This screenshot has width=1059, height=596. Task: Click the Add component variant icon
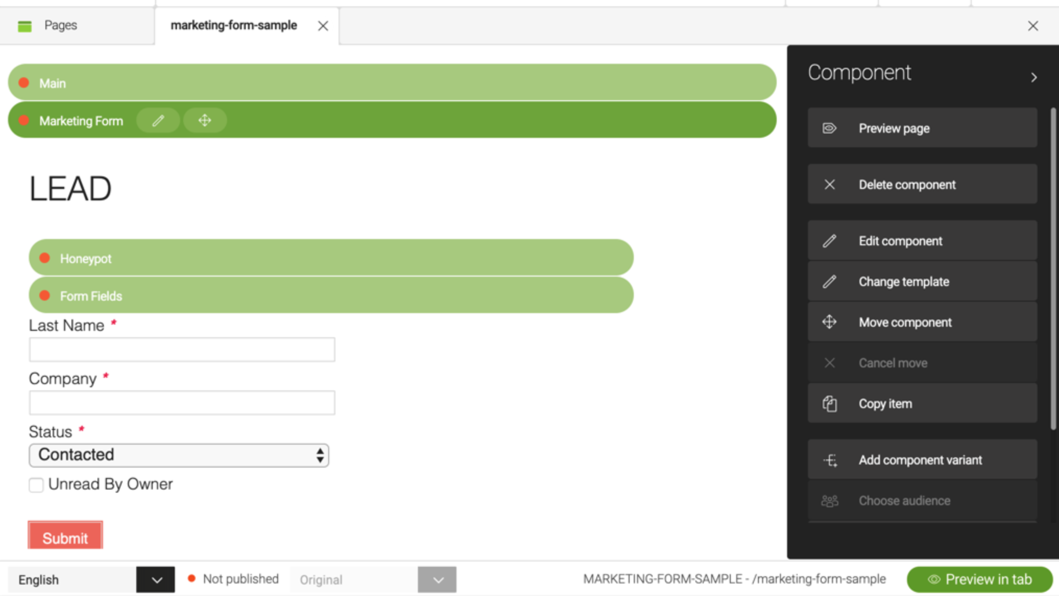tap(829, 460)
